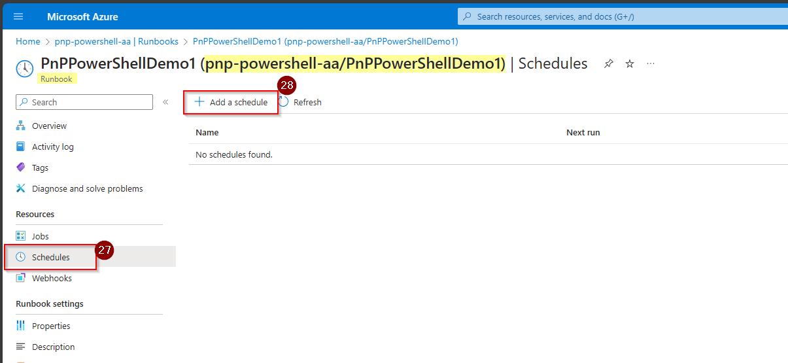The image size is (788, 363).
Task: Click the Properties bars icon
Action: click(x=20, y=326)
